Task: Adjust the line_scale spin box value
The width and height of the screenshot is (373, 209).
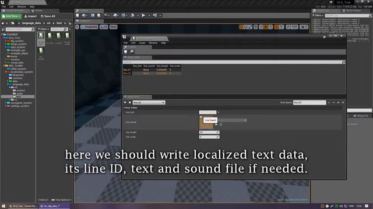Action: (x=209, y=137)
